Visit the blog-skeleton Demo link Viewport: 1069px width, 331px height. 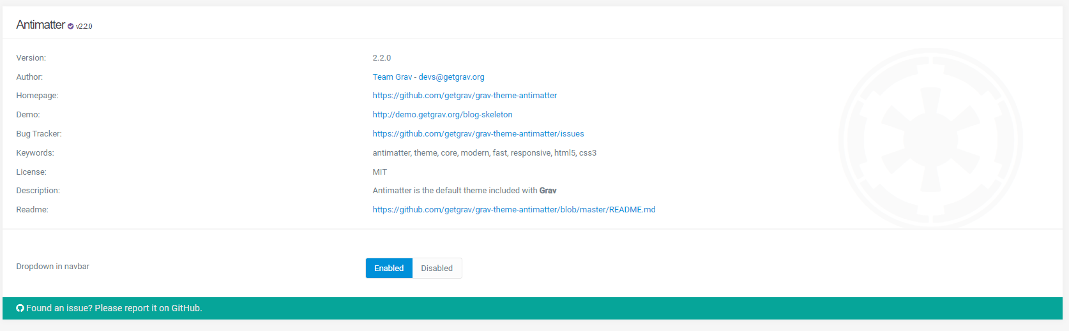click(443, 115)
